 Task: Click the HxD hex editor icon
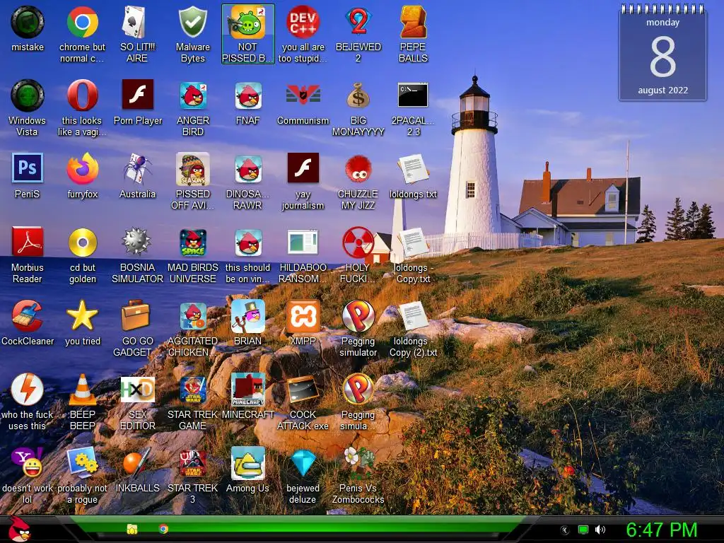[x=137, y=390]
